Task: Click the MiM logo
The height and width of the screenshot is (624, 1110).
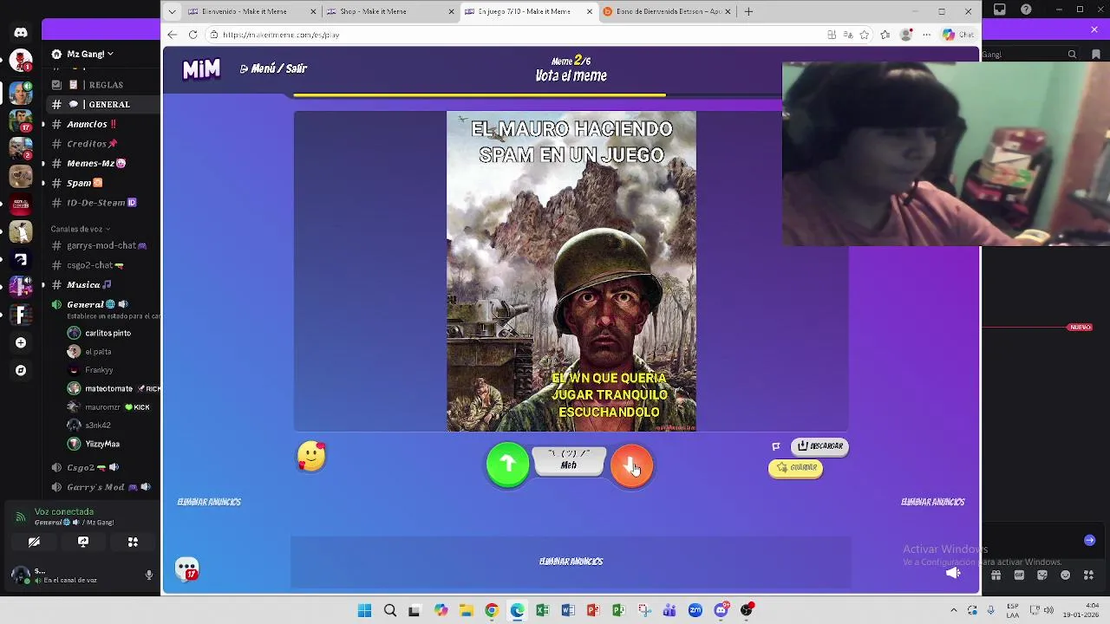Action: pyautogui.click(x=201, y=69)
